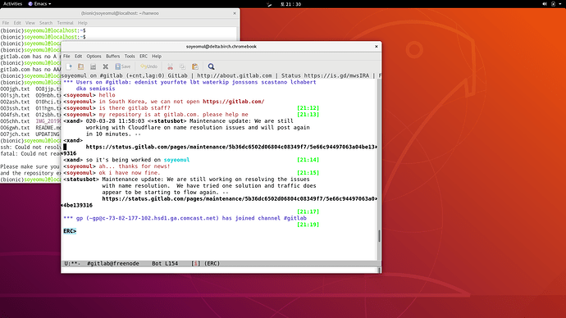Click statusbot's status.gitlab.com maintenance link
This screenshot has width=566, height=318.
(240, 199)
